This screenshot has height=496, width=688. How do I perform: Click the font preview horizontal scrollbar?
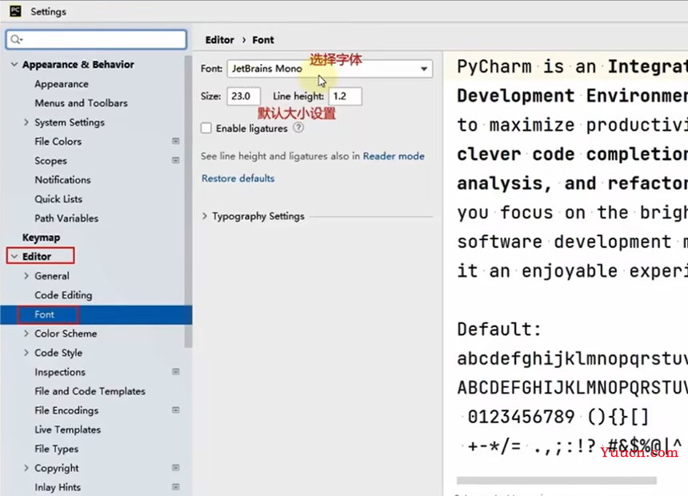point(556,480)
